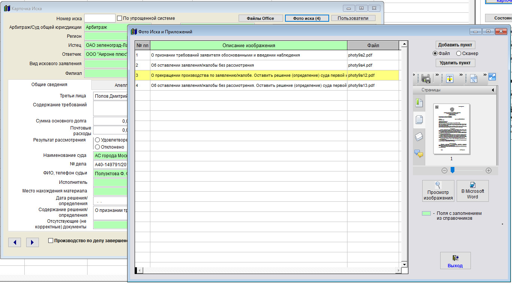The height and width of the screenshot is (283, 512).
Task: Open the layers panel icon in sidebar
Action: coord(419,137)
